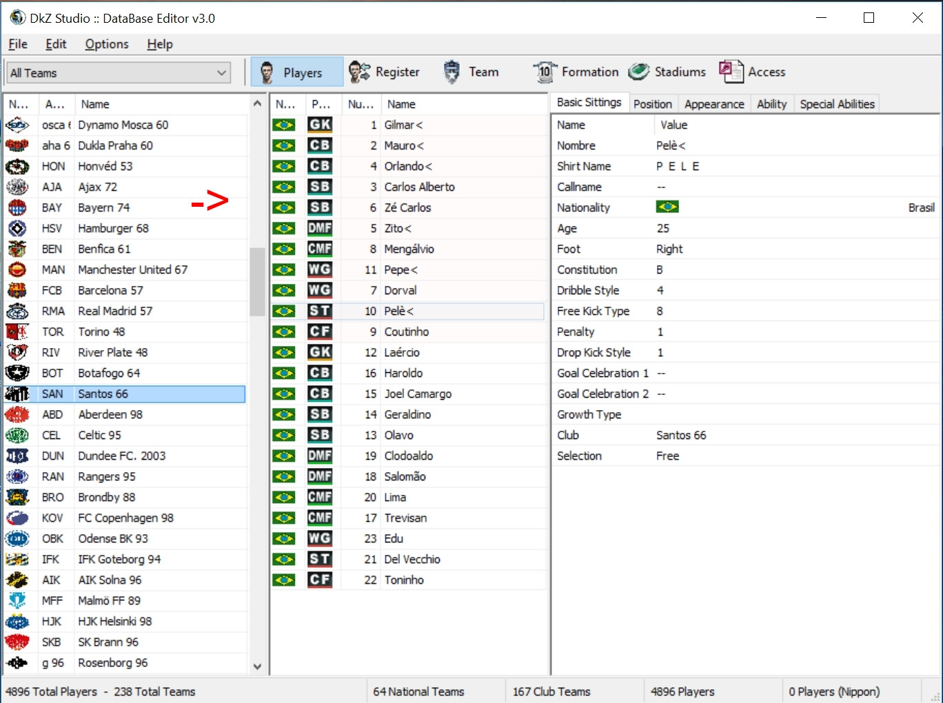943x703 pixels.
Task: Open the Formation editor
Action: coord(576,72)
